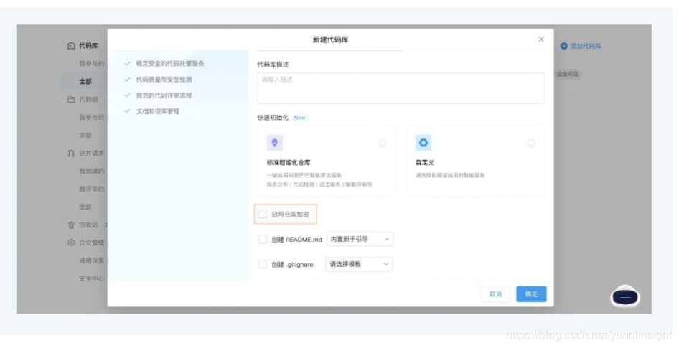Viewport: 679px width, 348px height.
Task: Open 我参与的 under 代码库 in sidebar
Action: [91, 64]
